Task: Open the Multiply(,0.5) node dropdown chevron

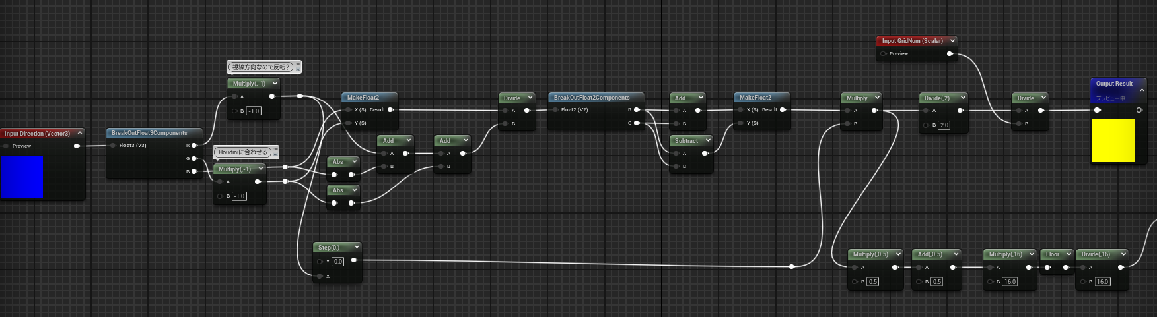Action: click(898, 254)
